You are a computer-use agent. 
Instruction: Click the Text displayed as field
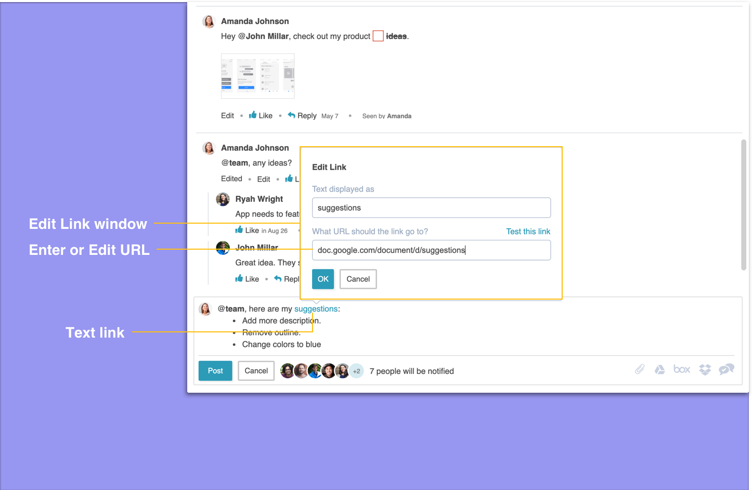pos(431,208)
